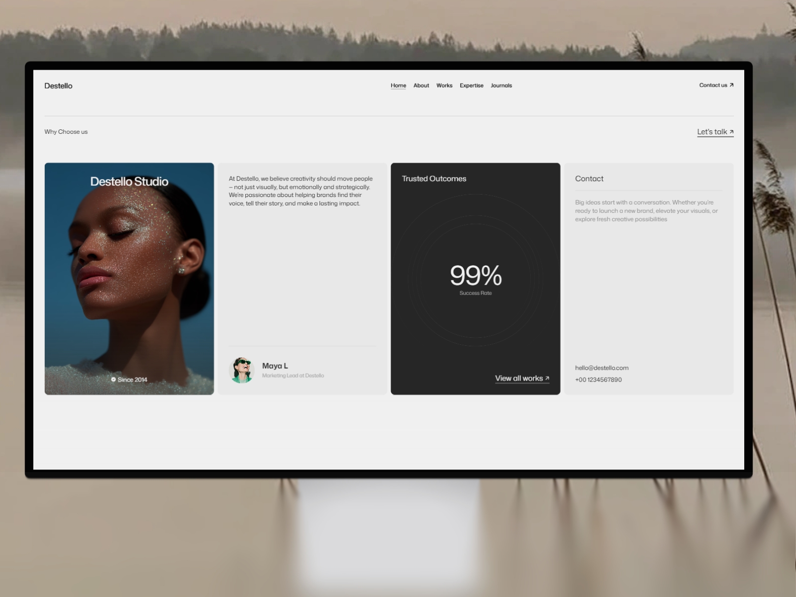Viewport: 796px width, 597px height.
Task: Click the Destello Studio portrait image
Action: [129, 278]
